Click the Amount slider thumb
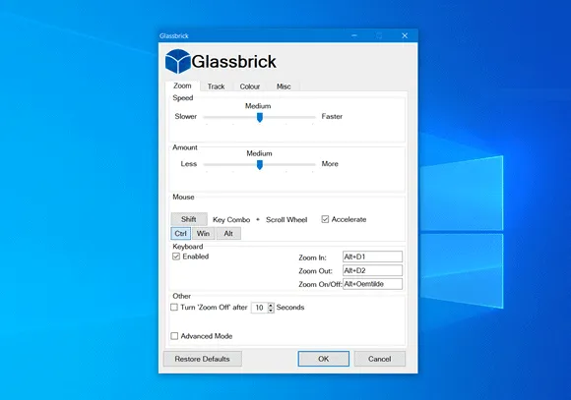 (260, 165)
